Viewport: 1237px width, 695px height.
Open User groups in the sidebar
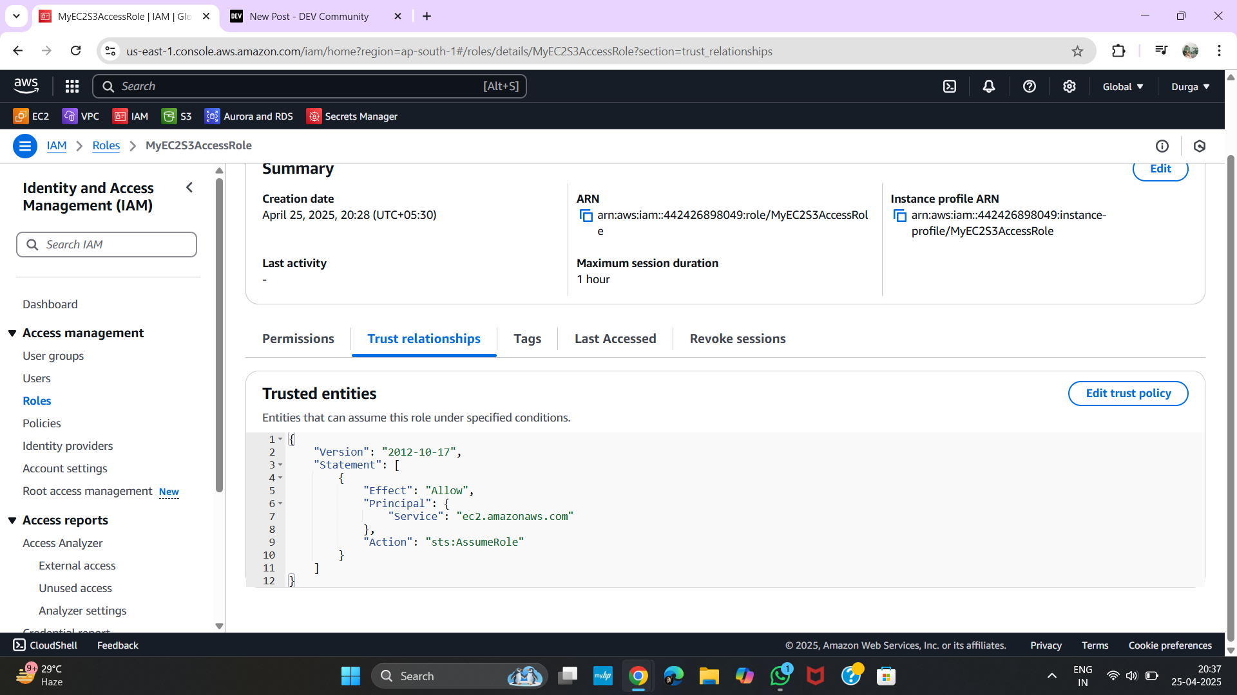53,356
